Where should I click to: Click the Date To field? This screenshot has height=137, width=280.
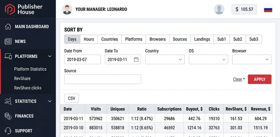point(123,59)
